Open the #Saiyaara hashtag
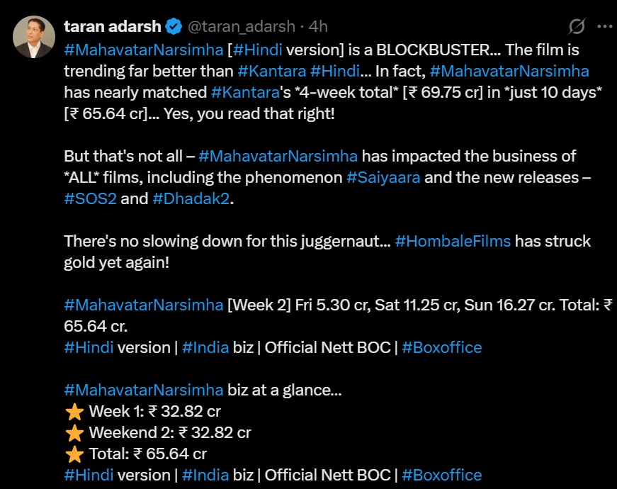This screenshot has width=617, height=489. [383, 177]
